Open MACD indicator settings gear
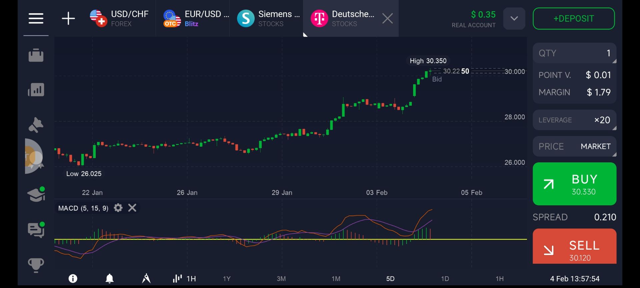Image resolution: width=640 pixels, height=288 pixels. [x=118, y=208]
